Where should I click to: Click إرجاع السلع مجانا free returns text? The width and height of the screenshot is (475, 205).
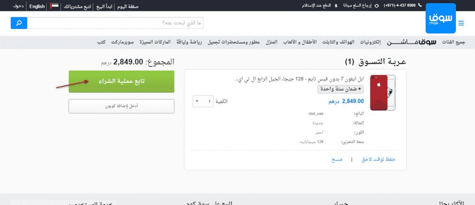358,6
